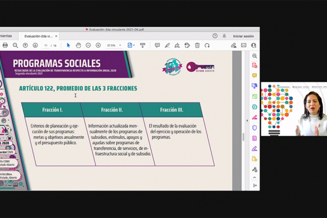The image size is (327, 218).
Task: Rotate the page with the circular arrow
Action: pos(207,45)
